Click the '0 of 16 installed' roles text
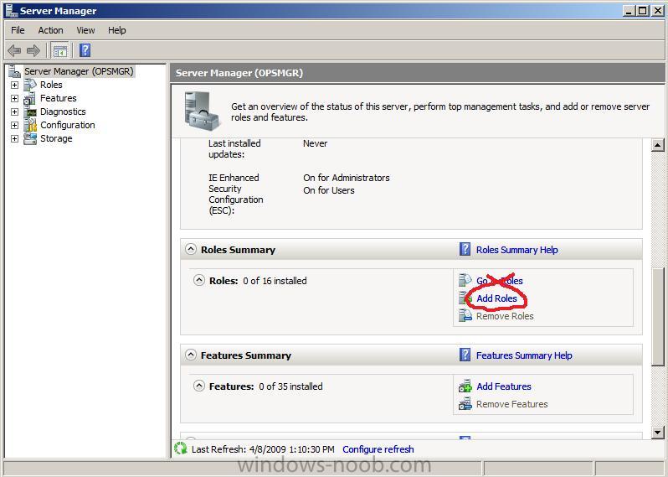 [275, 281]
